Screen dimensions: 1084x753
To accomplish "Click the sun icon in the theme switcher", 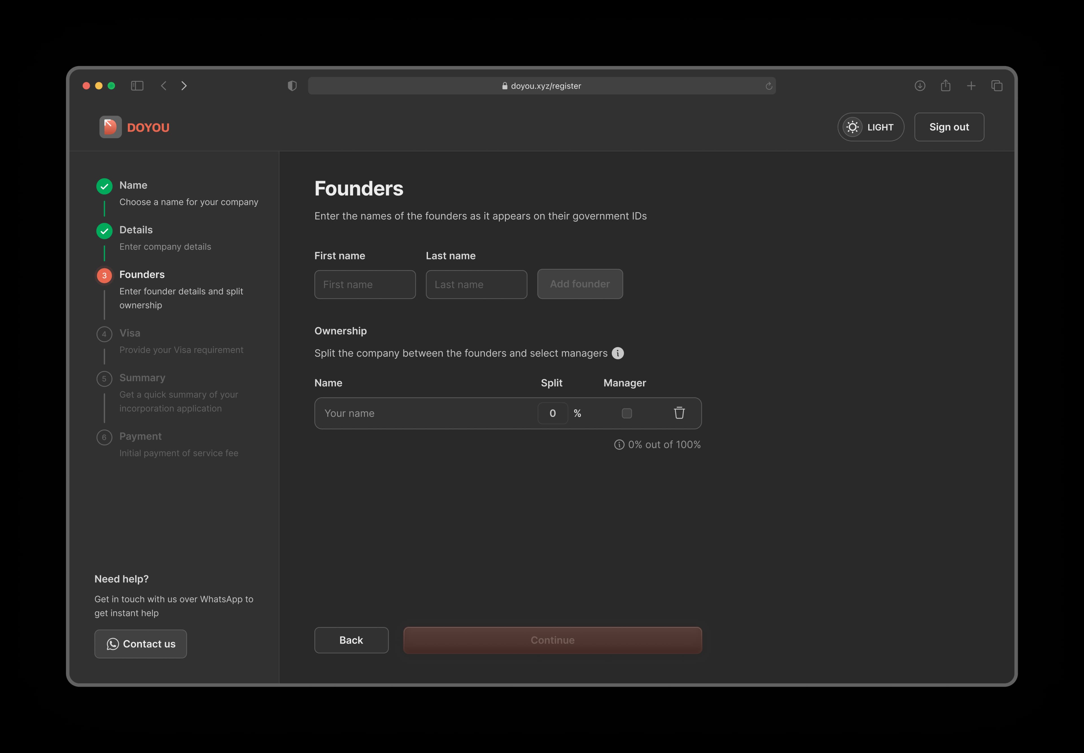I will [852, 126].
